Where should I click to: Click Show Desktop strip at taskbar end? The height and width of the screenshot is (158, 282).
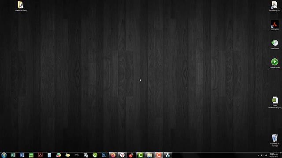point(281,155)
